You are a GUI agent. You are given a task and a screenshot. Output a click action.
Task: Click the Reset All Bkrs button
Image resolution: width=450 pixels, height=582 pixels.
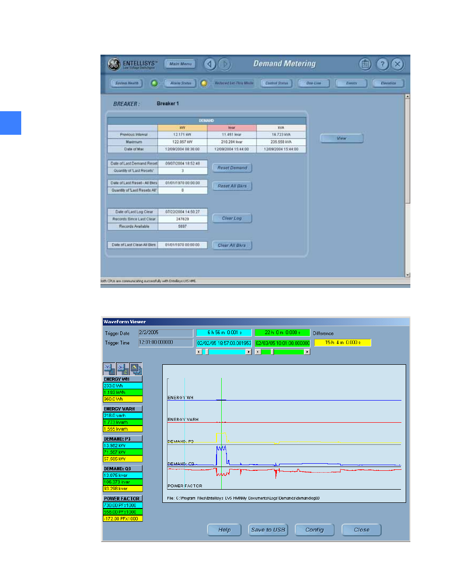coord(232,186)
